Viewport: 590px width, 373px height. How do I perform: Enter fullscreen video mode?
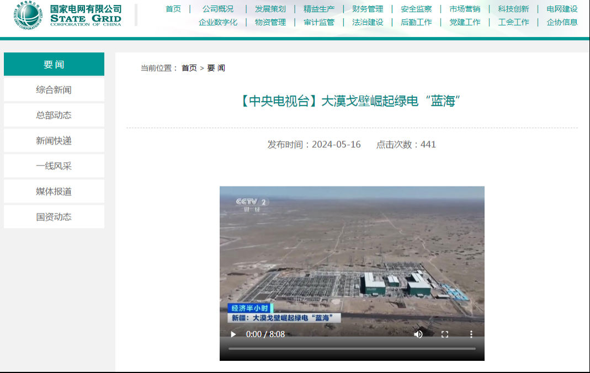coord(445,334)
